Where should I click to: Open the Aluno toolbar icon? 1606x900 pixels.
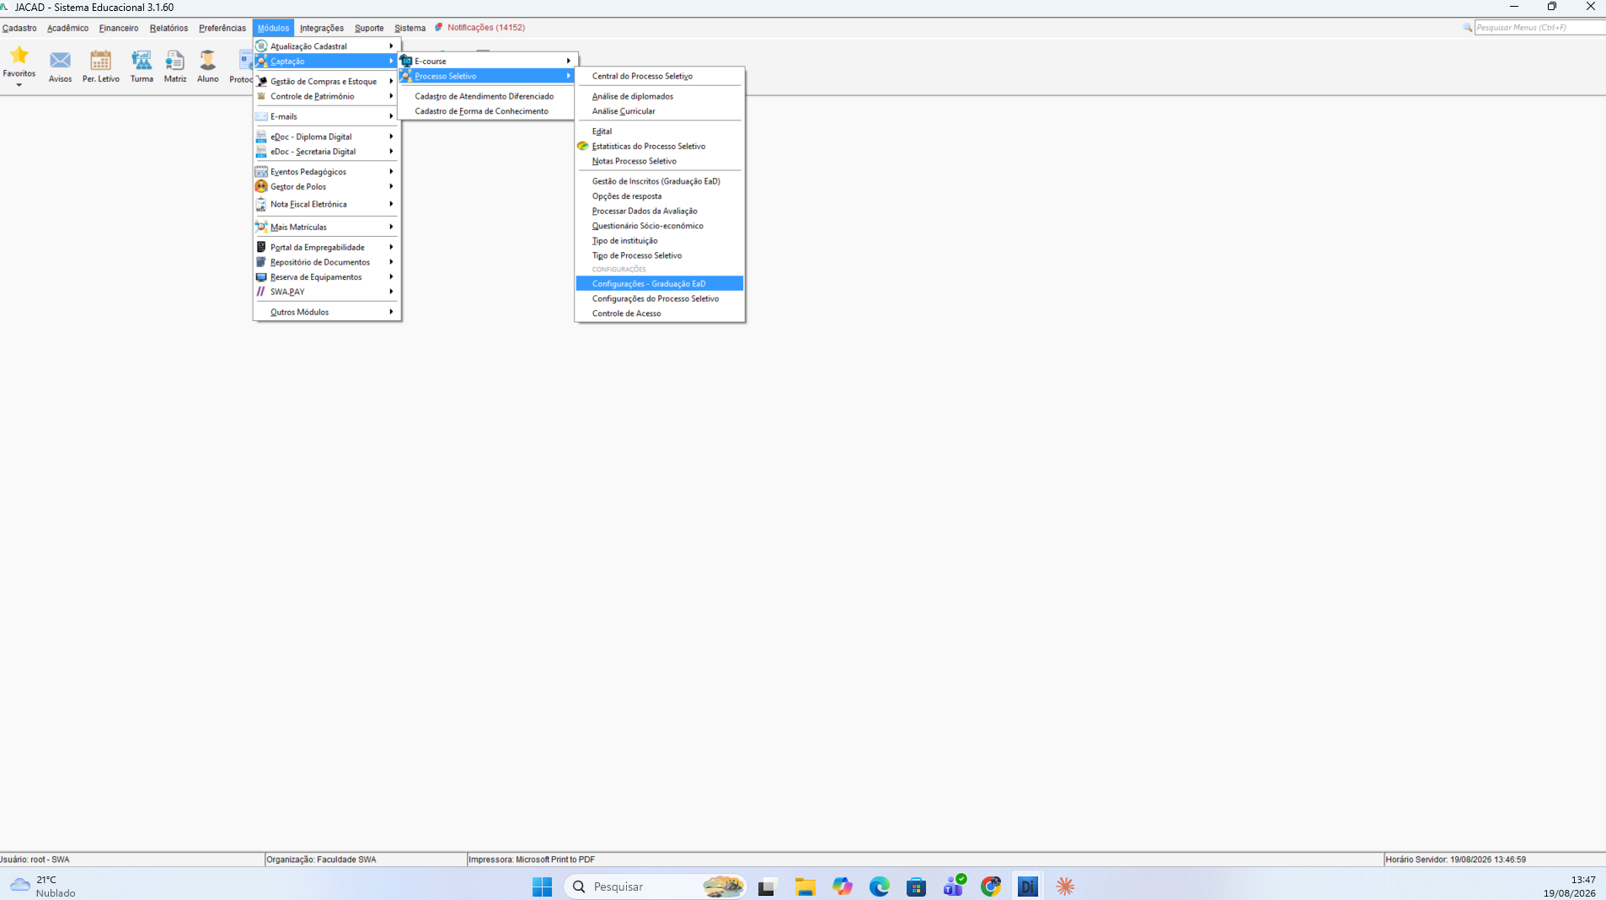207,60
